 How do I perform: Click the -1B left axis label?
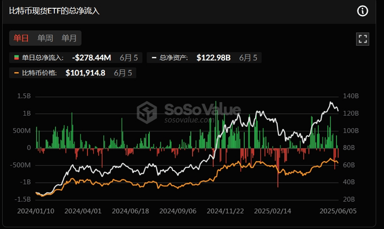coord(25,182)
